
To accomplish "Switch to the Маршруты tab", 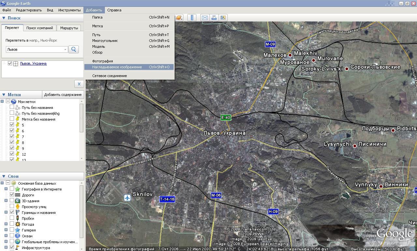I will click(x=69, y=28).
